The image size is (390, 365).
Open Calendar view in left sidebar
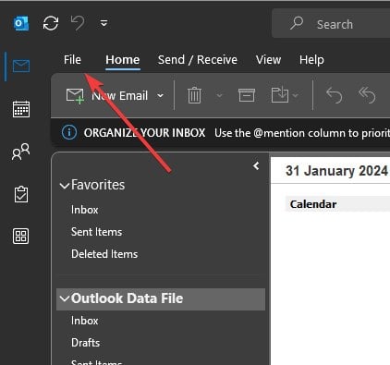21,109
